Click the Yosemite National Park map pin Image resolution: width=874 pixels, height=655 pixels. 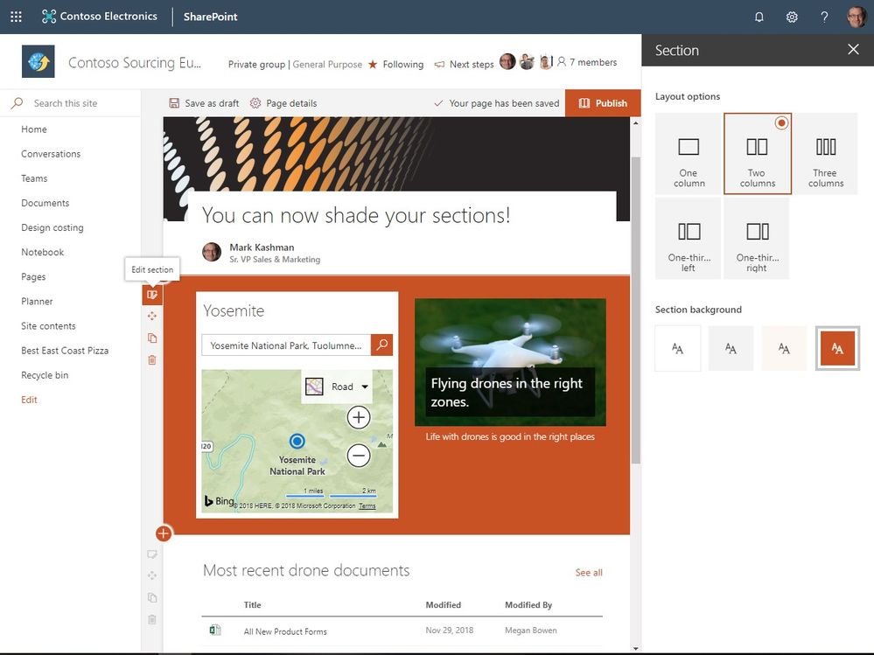tap(297, 441)
